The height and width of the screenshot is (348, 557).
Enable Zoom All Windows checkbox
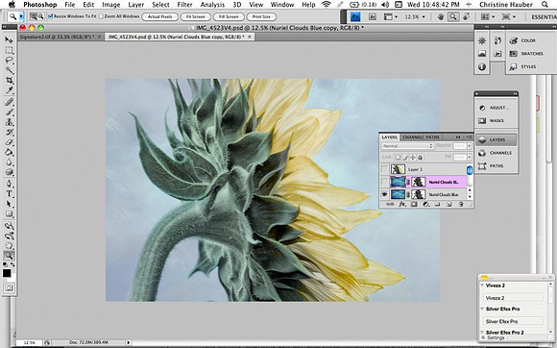(101, 16)
